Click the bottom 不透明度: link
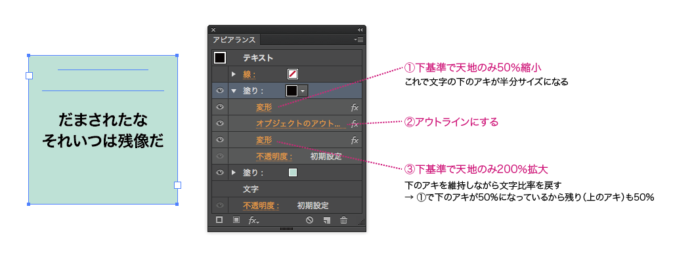 [261, 205]
